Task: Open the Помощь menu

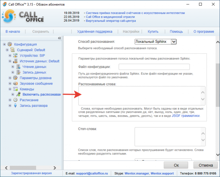Action: click(176, 32)
